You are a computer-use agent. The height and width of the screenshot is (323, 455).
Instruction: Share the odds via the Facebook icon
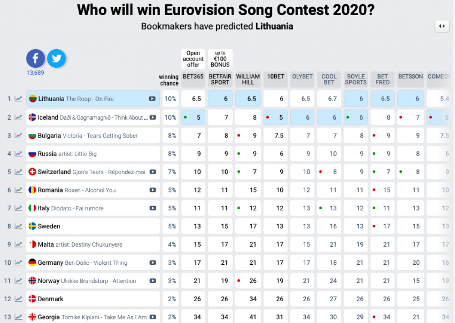click(35, 58)
